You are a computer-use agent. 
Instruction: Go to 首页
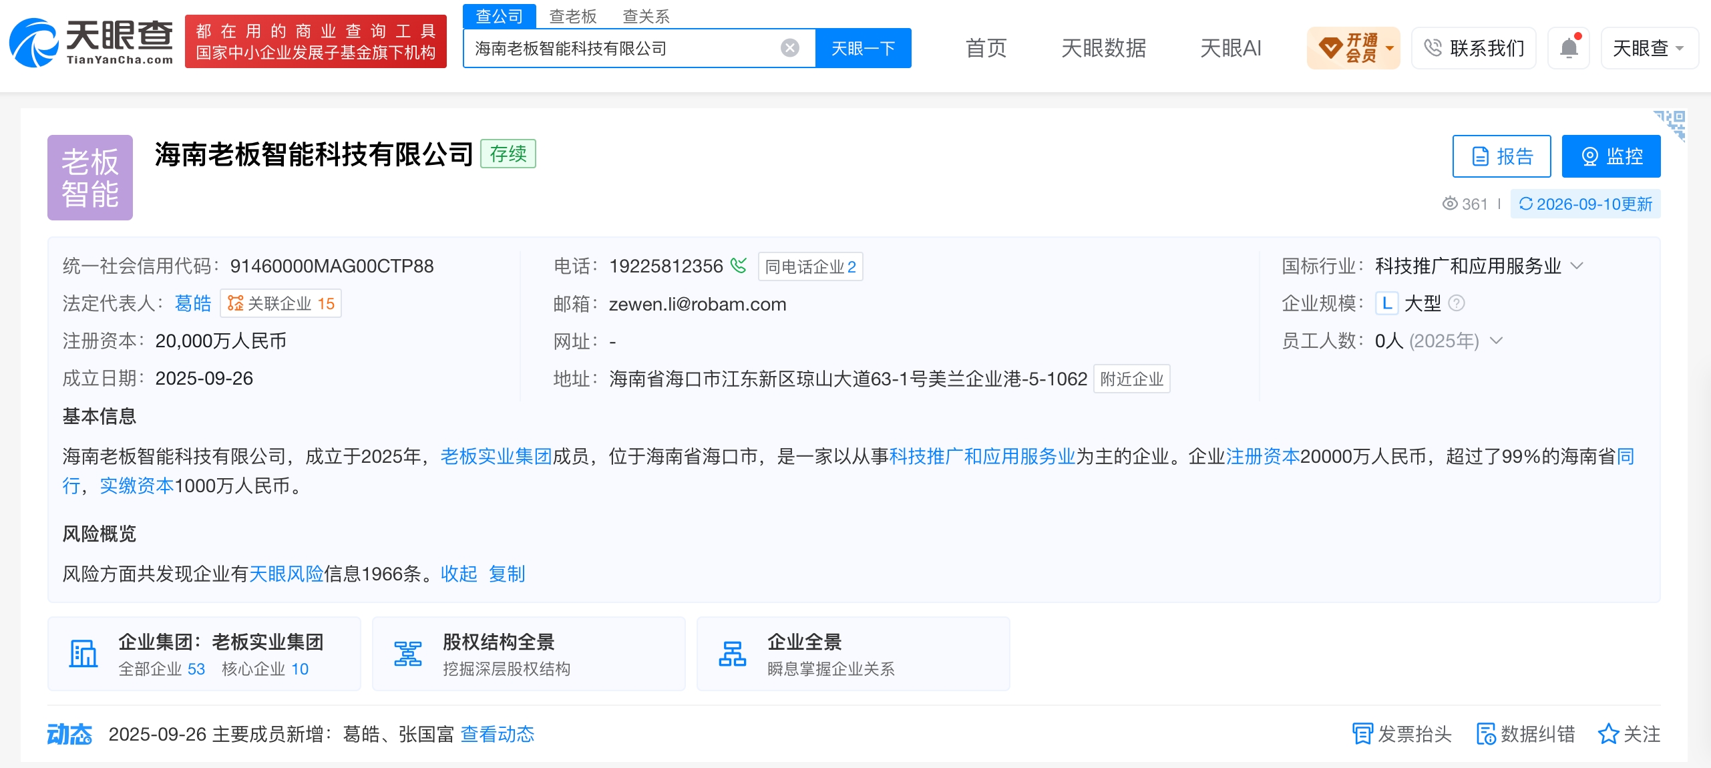coord(986,48)
